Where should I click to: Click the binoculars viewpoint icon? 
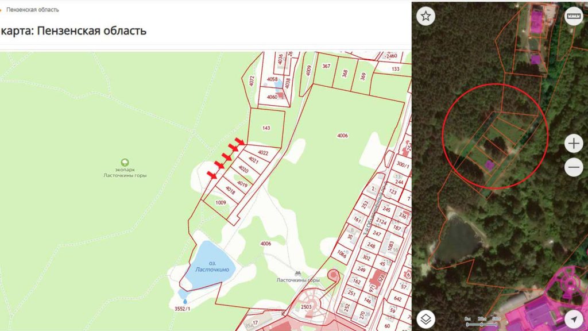(298, 274)
